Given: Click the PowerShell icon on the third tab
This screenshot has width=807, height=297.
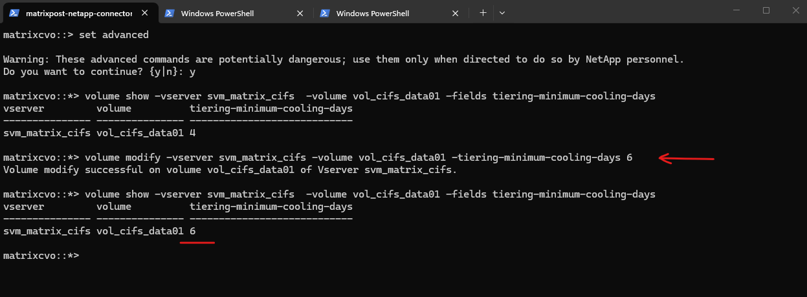Looking at the screenshot, I should [326, 13].
